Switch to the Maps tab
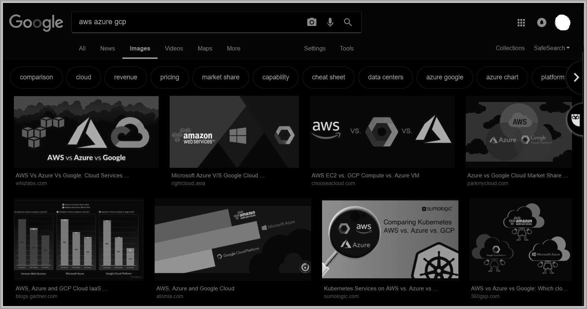The height and width of the screenshot is (309, 587). (205, 48)
